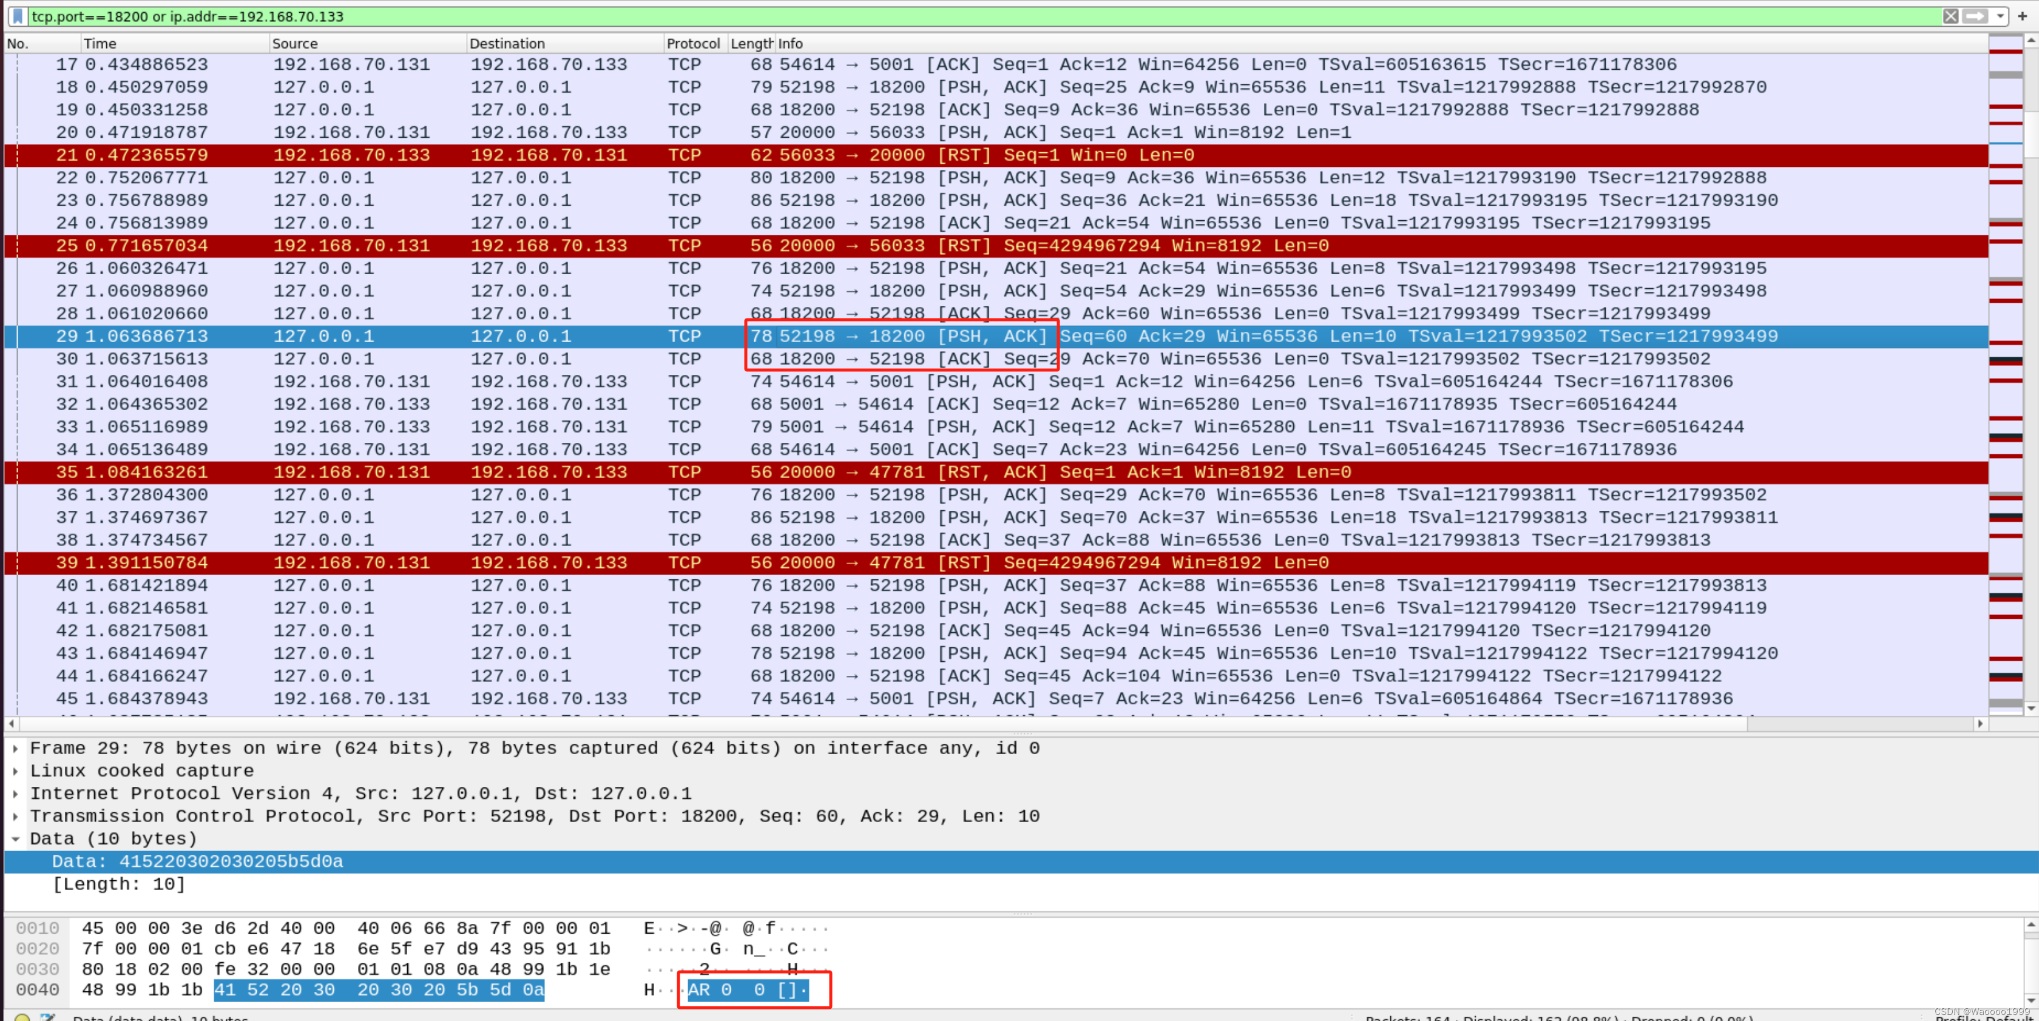Screen dimensions: 2039x1021
Task: Open the recent display filters dropdown
Action: tap(2000, 16)
